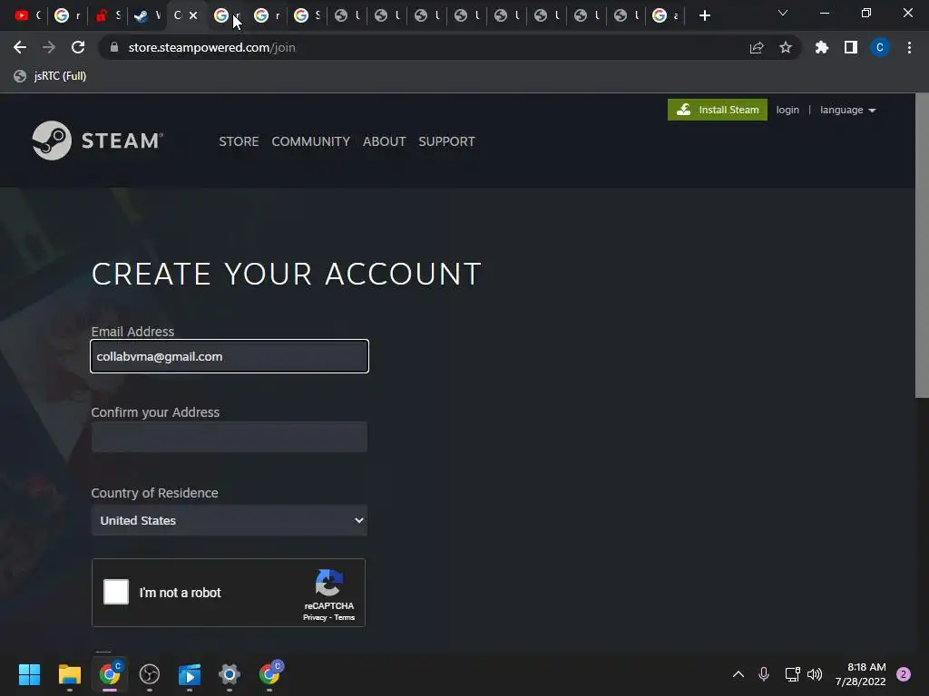
Task: Click the active Chrome taskbar icon
Action: pos(110,674)
